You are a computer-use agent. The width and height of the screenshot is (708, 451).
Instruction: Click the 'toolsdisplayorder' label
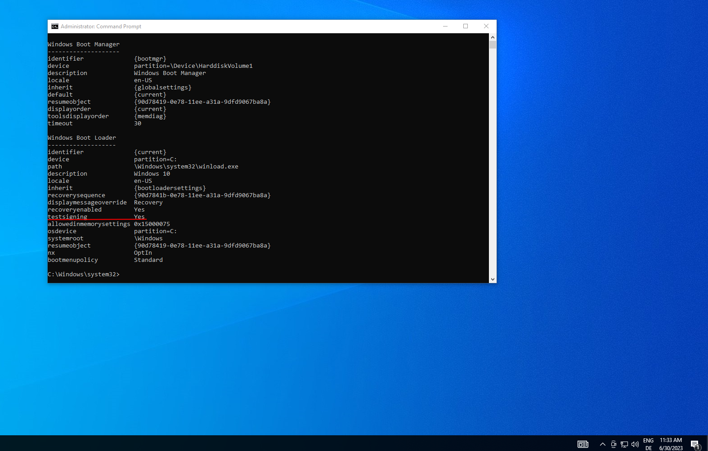point(78,116)
